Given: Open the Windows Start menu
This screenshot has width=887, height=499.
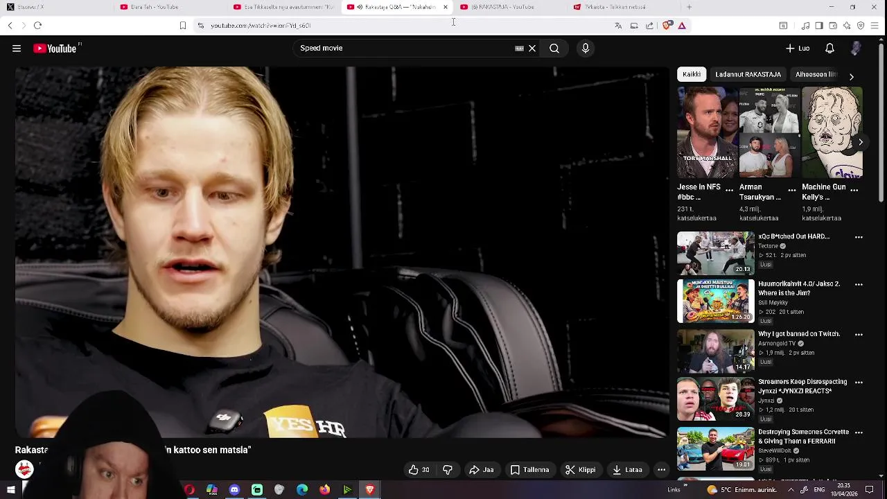Looking at the screenshot, I should pos(11,490).
